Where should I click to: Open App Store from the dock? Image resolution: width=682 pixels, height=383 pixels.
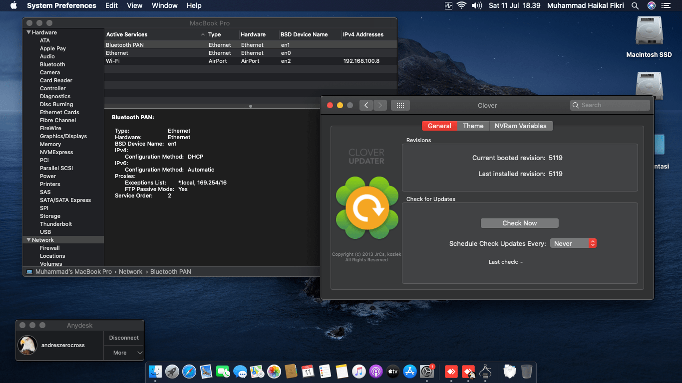click(x=410, y=371)
